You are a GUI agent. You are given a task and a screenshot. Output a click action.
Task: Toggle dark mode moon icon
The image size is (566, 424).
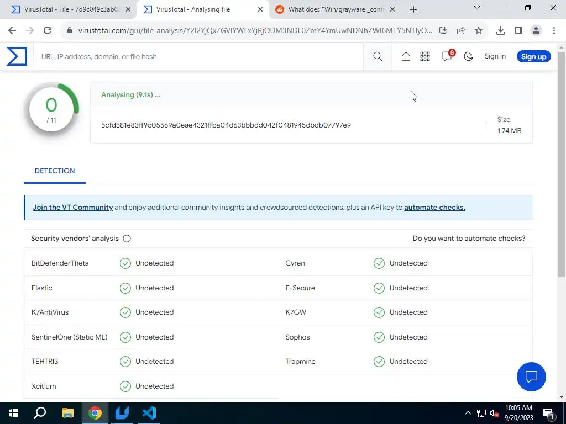point(469,56)
